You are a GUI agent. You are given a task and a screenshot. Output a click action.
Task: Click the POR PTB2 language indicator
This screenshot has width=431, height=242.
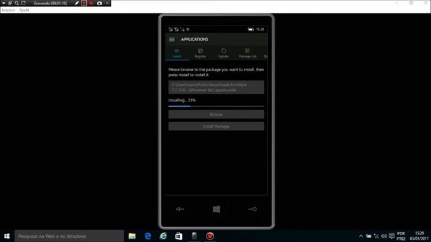401,236
